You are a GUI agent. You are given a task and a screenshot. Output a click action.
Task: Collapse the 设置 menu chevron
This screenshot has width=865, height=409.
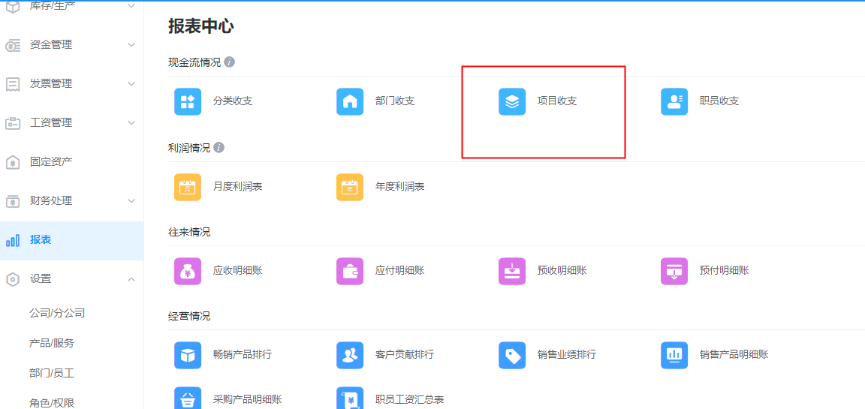pos(131,279)
